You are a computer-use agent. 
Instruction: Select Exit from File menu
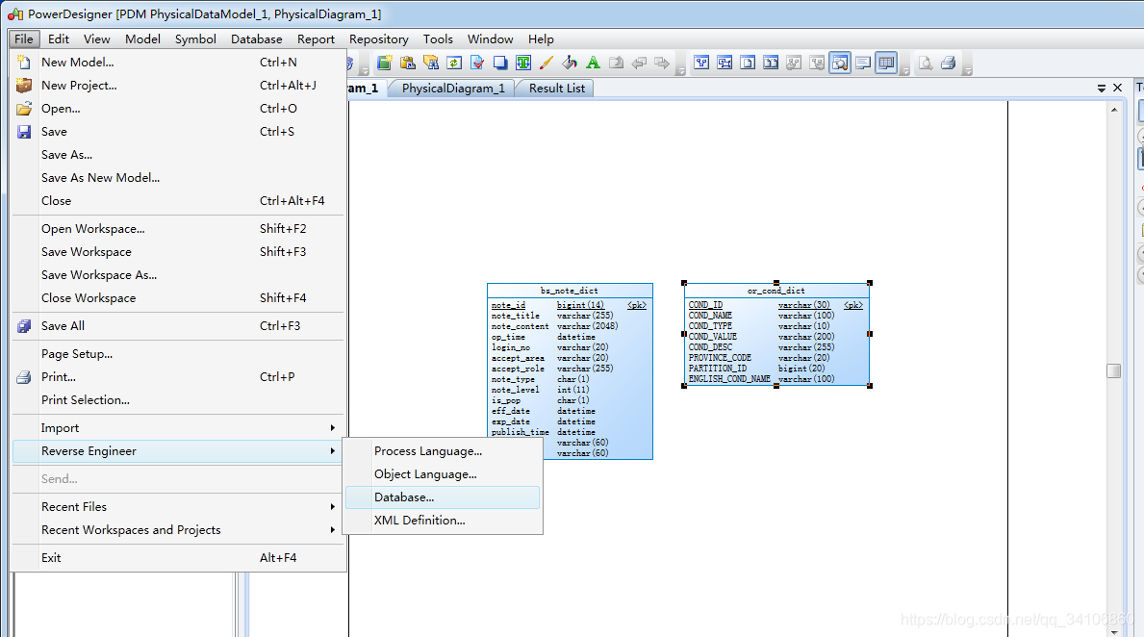pyautogui.click(x=178, y=558)
